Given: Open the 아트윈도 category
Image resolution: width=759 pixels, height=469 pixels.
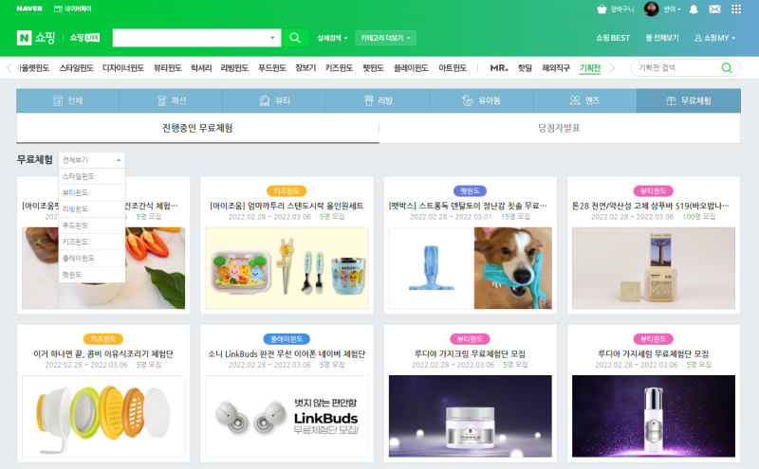Looking at the screenshot, I should [x=453, y=68].
